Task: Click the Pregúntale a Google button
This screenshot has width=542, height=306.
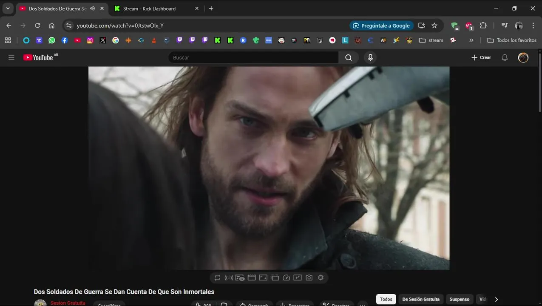Action: [382, 25]
